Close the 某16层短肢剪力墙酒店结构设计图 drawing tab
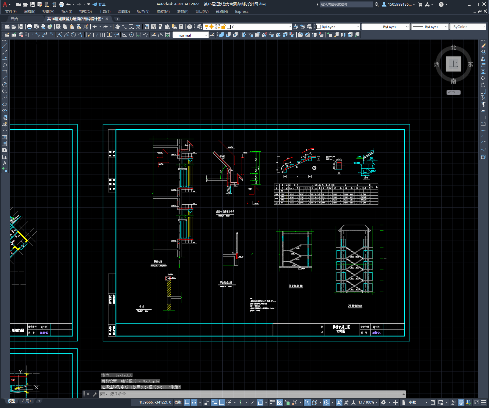This screenshot has width=489, height=408. point(107,19)
